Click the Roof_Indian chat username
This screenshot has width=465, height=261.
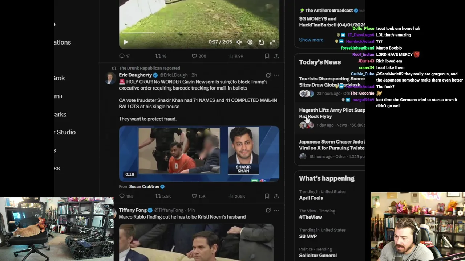363,55
